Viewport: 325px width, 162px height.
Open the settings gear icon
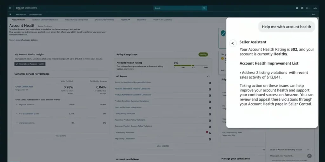coord(302,8)
